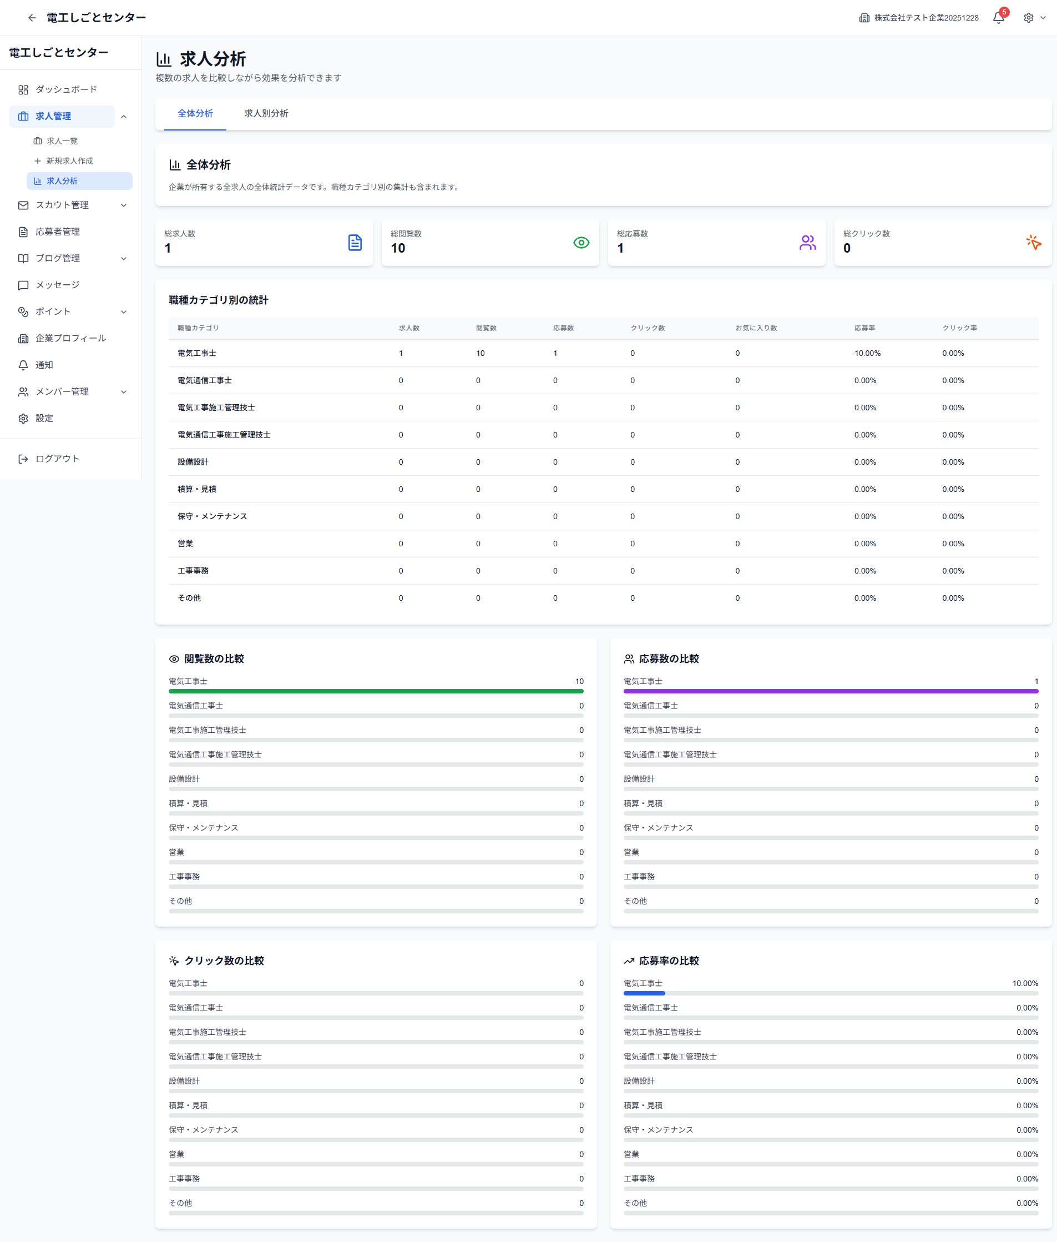
Task: Click the settings gear in top bar
Action: pos(1028,18)
